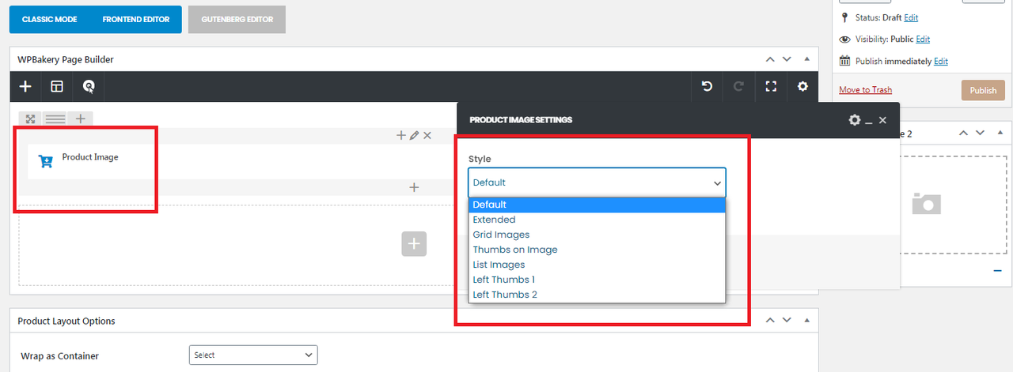Click the circular cursor icon in WPBakery toolbar
Viewport: 1013px width, 372px height.
point(89,86)
